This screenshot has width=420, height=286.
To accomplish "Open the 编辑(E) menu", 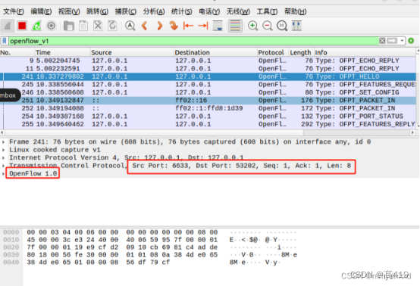I will pyautogui.click(x=41, y=11).
